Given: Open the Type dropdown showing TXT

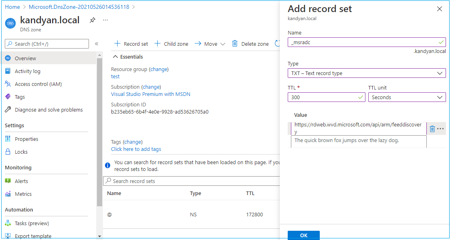Looking at the screenshot, I should tap(367, 73).
